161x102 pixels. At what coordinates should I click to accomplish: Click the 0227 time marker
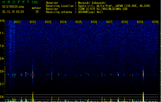[109, 22]
